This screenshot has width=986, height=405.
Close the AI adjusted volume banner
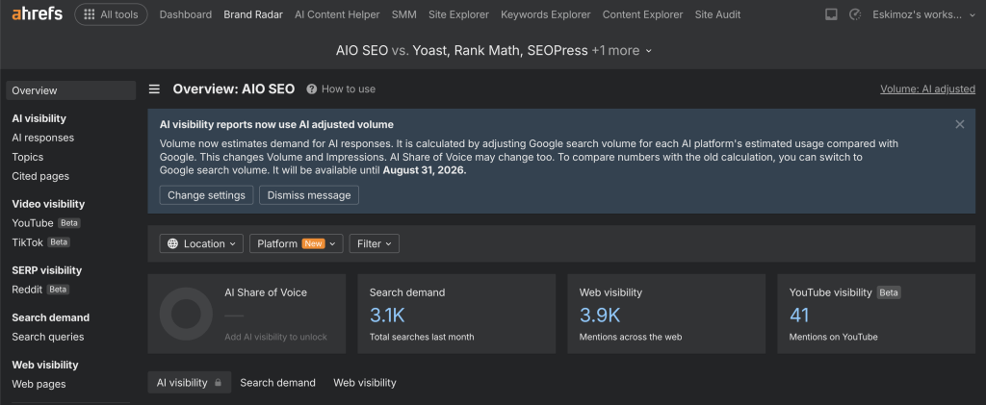[x=960, y=124]
